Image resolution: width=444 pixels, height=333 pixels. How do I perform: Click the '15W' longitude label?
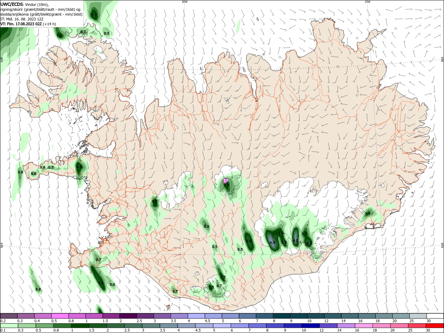point(367,2)
